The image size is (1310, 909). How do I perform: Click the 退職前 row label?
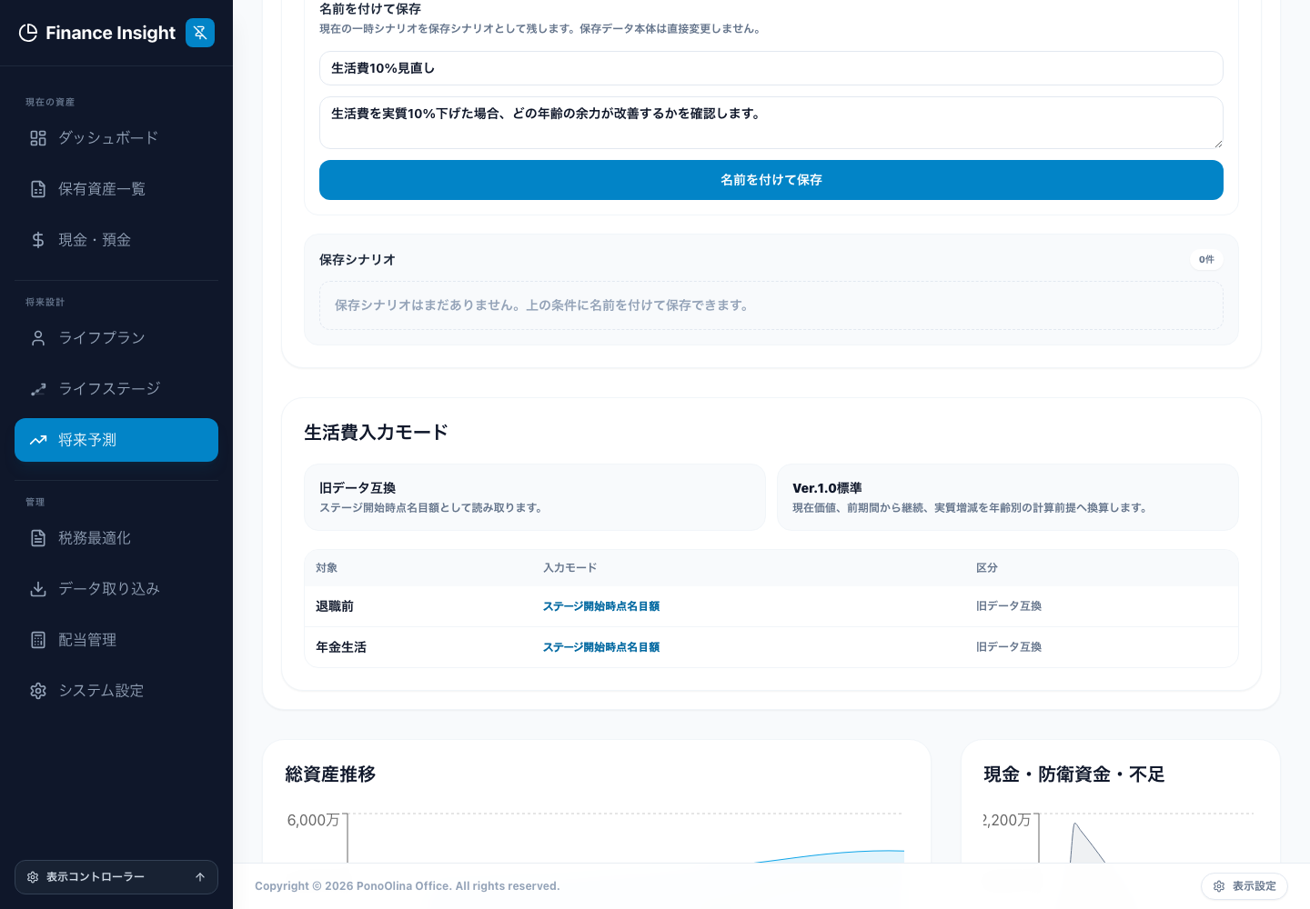(335, 606)
